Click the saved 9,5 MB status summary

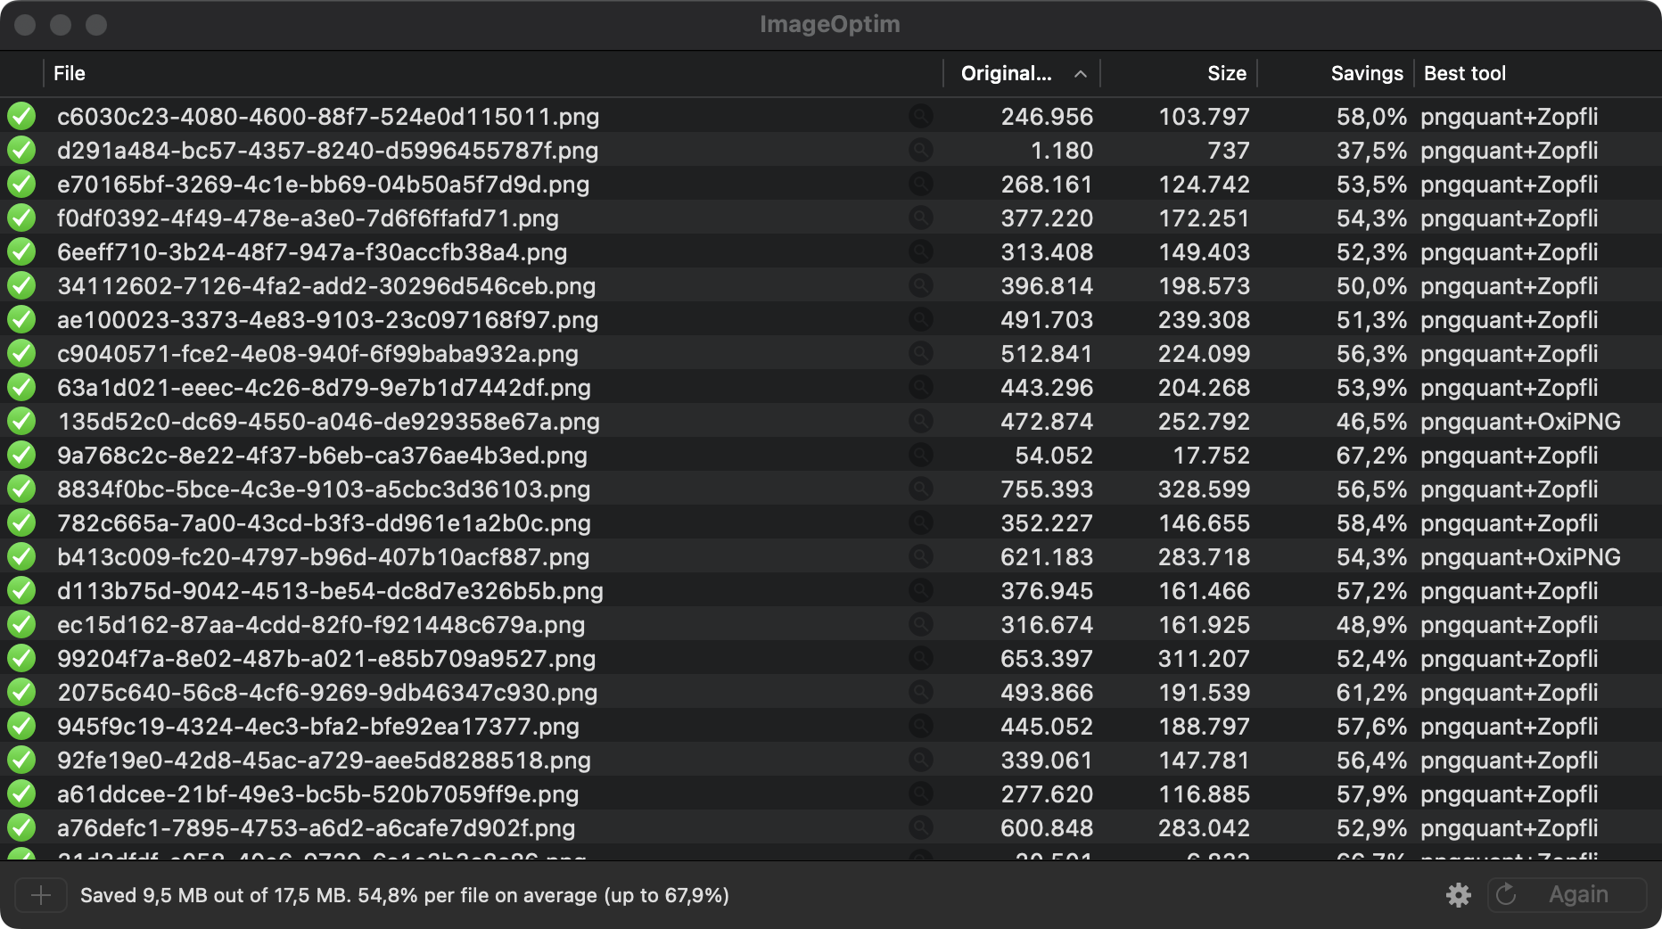405,895
